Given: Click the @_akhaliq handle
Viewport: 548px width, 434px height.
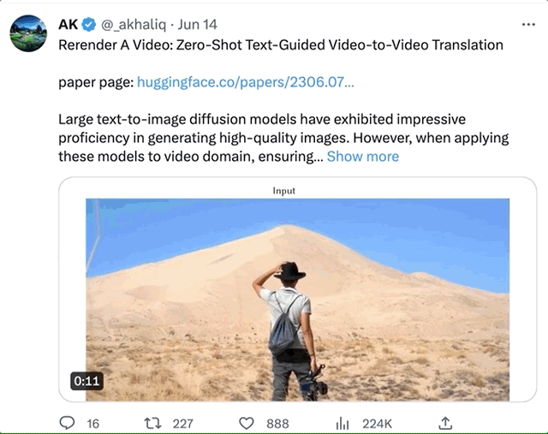Looking at the screenshot, I should [134, 25].
